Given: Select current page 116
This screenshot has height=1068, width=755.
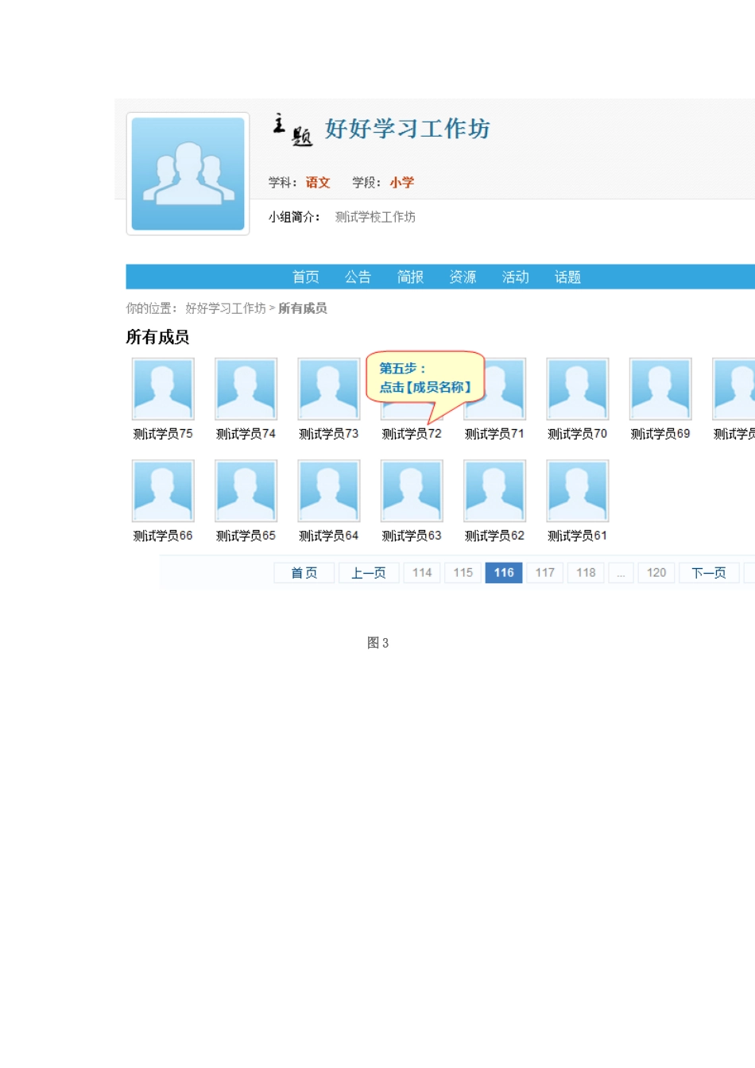Looking at the screenshot, I should click(504, 573).
